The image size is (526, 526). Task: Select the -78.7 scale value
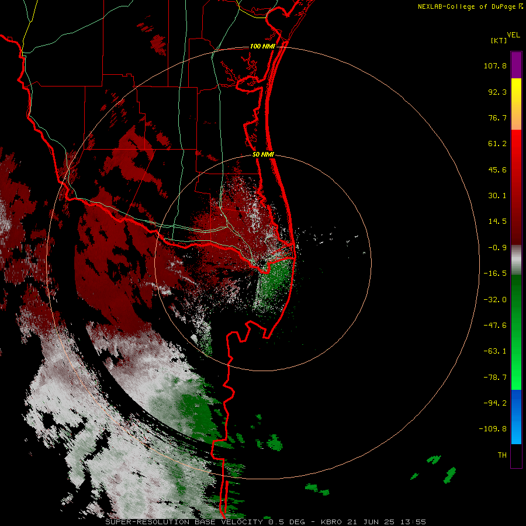[x=495, y=378]
